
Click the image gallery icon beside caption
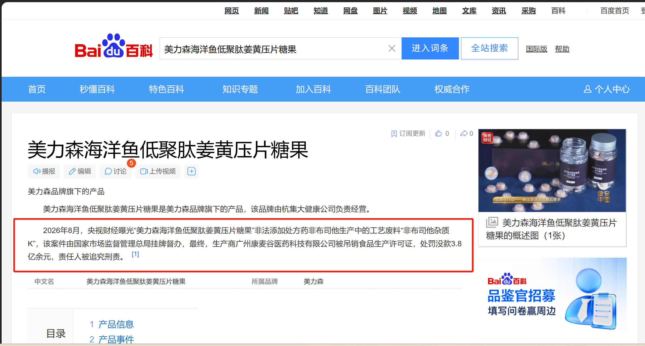(492, 222)
